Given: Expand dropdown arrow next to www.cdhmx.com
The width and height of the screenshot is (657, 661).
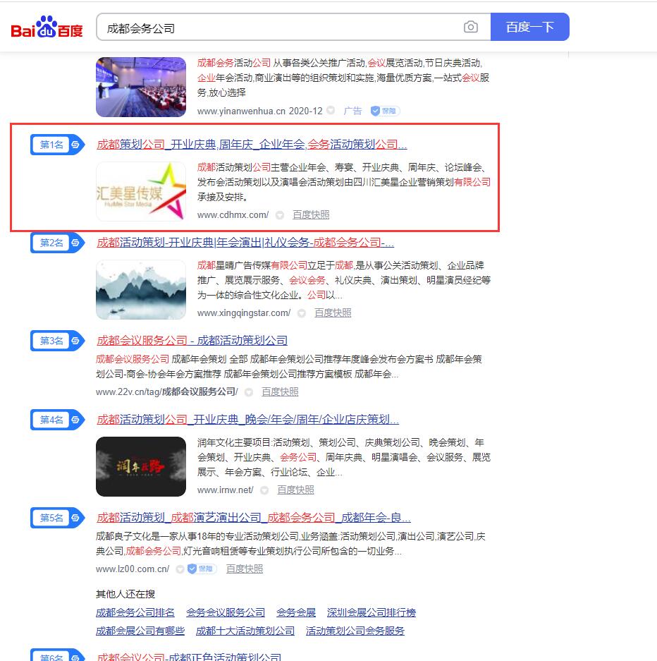Looking at the screenshot, I should [x=280, y=215].
